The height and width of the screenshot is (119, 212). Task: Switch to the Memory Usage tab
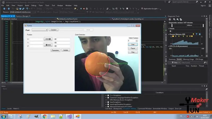(x=188, y=59)
